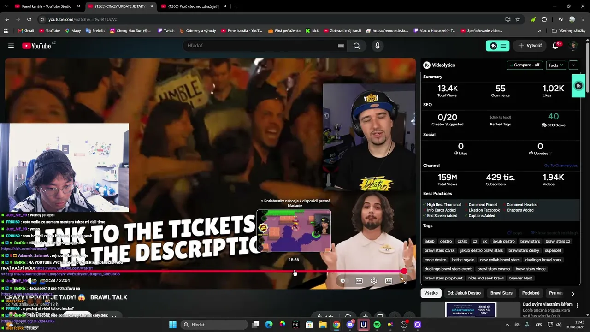Image resolution: width=590 pixels, height=332 pixels.
Task: Show all bookmarks overflow chevron
Action: (x=539, y=31)
